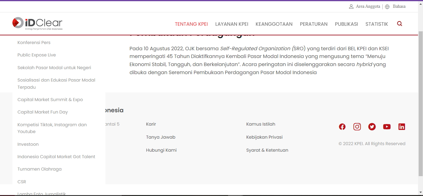Expand the KEANGGOTAAN menu
This screenshot has width=423, height=196.
click(x=274, y=24)
